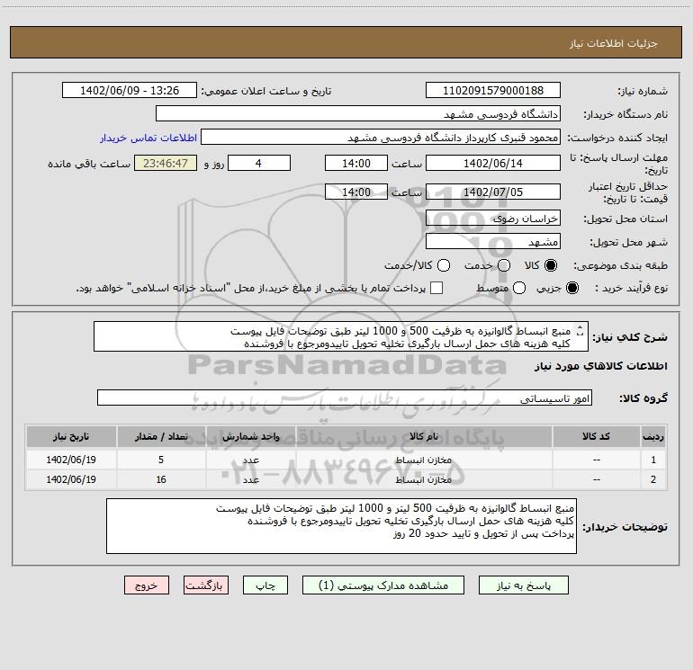Click date 1402/06/19 in row 1
693x670 pixels.
(x=71, y=460)
